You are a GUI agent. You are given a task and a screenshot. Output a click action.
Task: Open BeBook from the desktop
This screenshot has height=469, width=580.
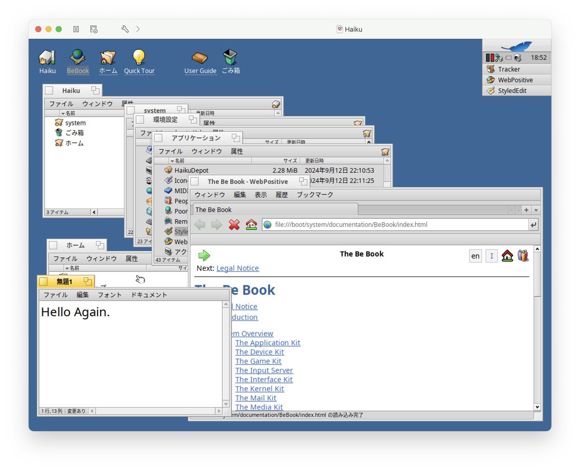pos(78,57)
